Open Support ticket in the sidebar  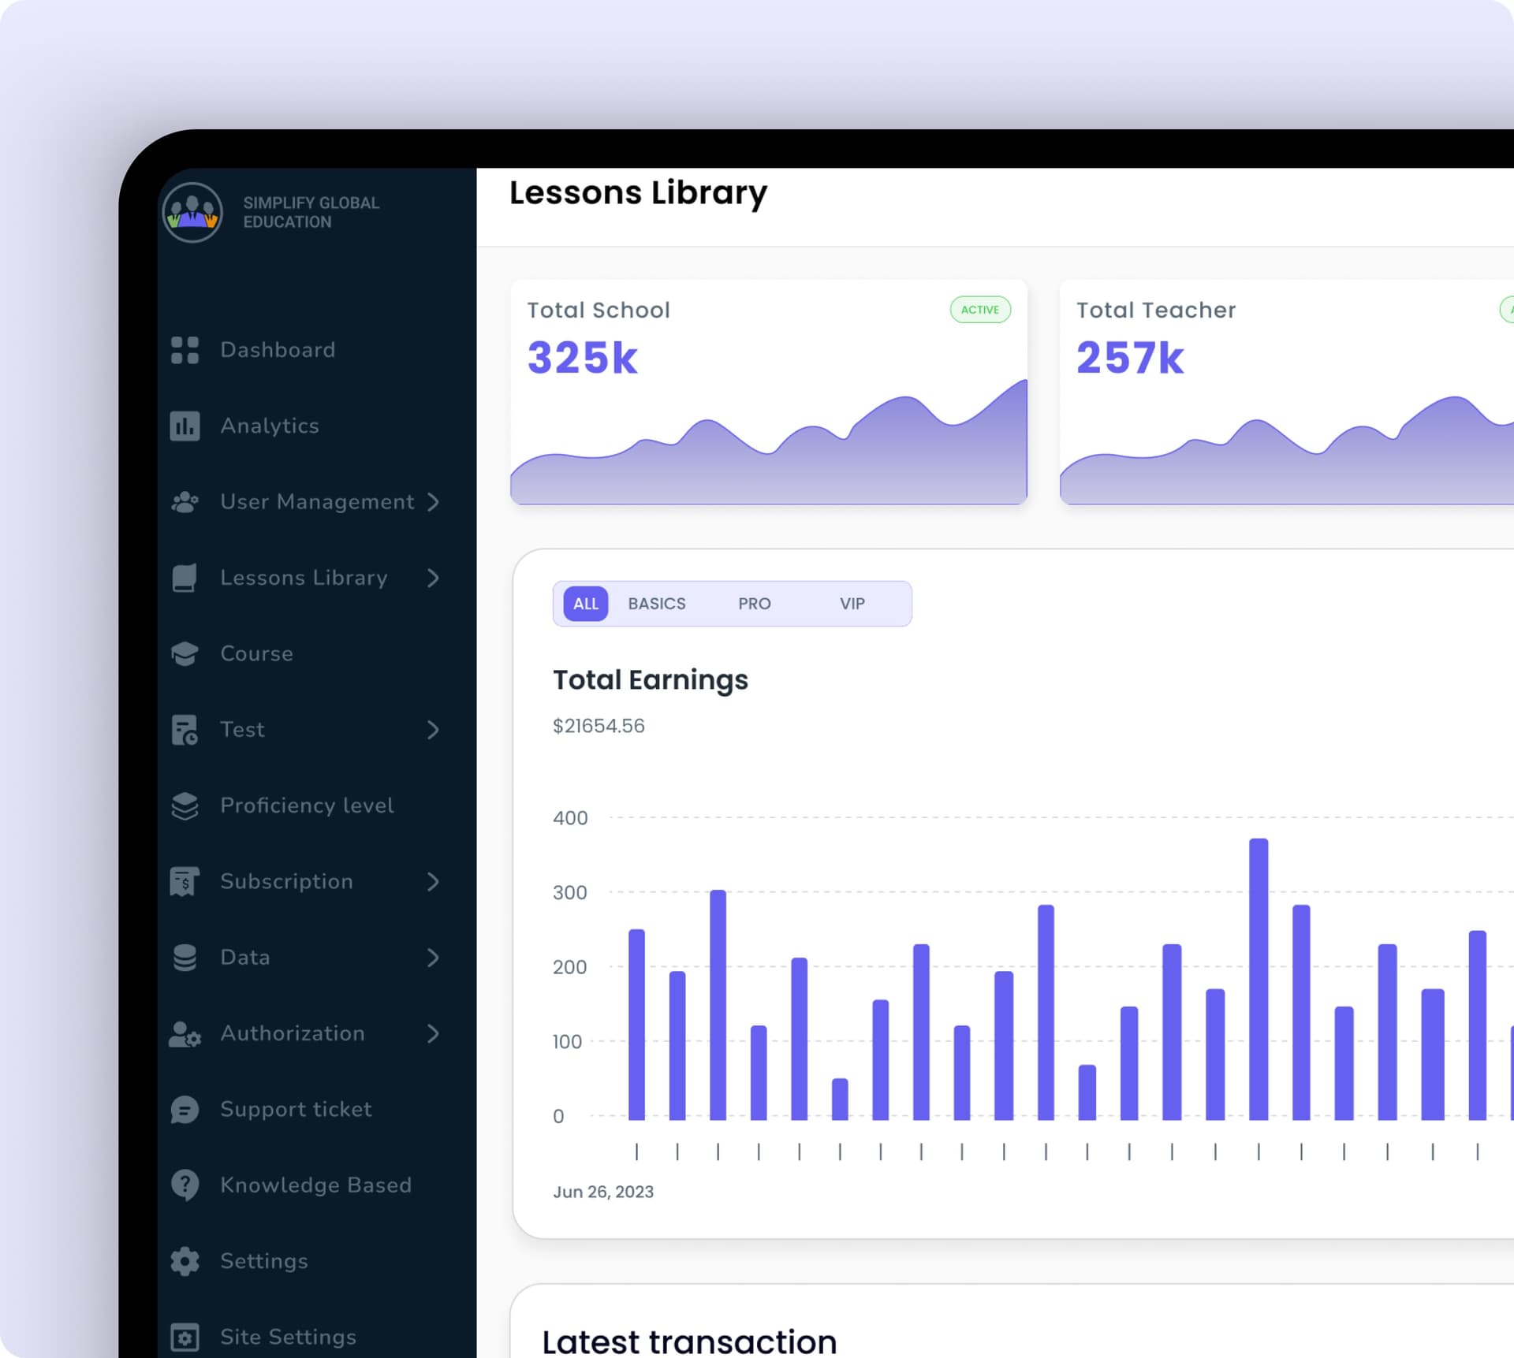pyautogui.click(x=296, y=1110)
